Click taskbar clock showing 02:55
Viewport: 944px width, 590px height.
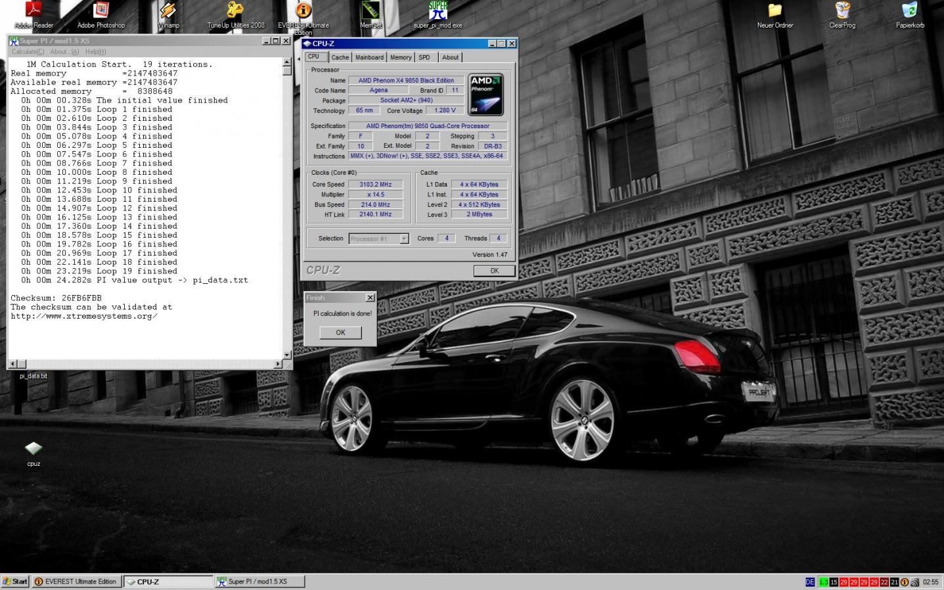[931, 582]
